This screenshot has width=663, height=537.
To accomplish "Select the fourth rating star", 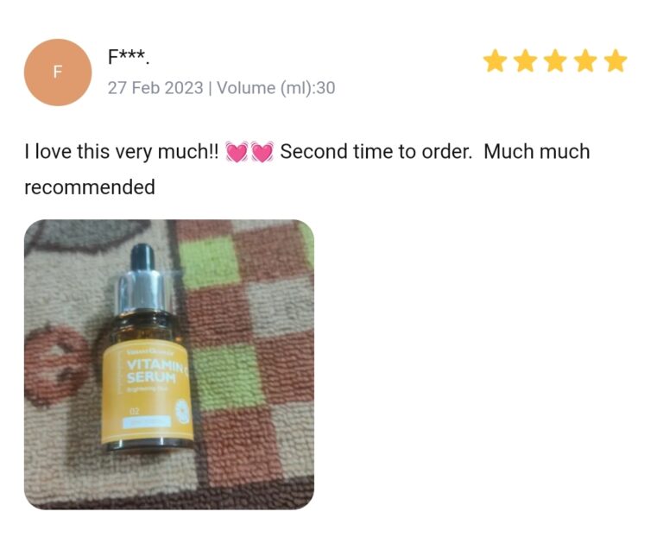I will [585, 61].
